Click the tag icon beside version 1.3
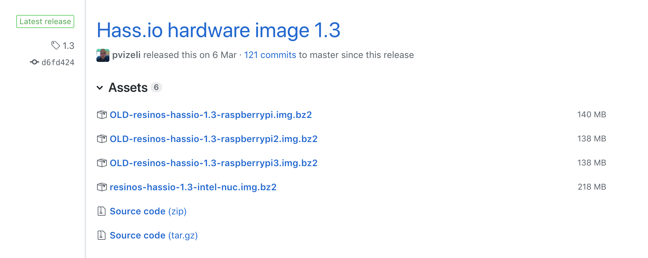 click(x=56, y=45)
